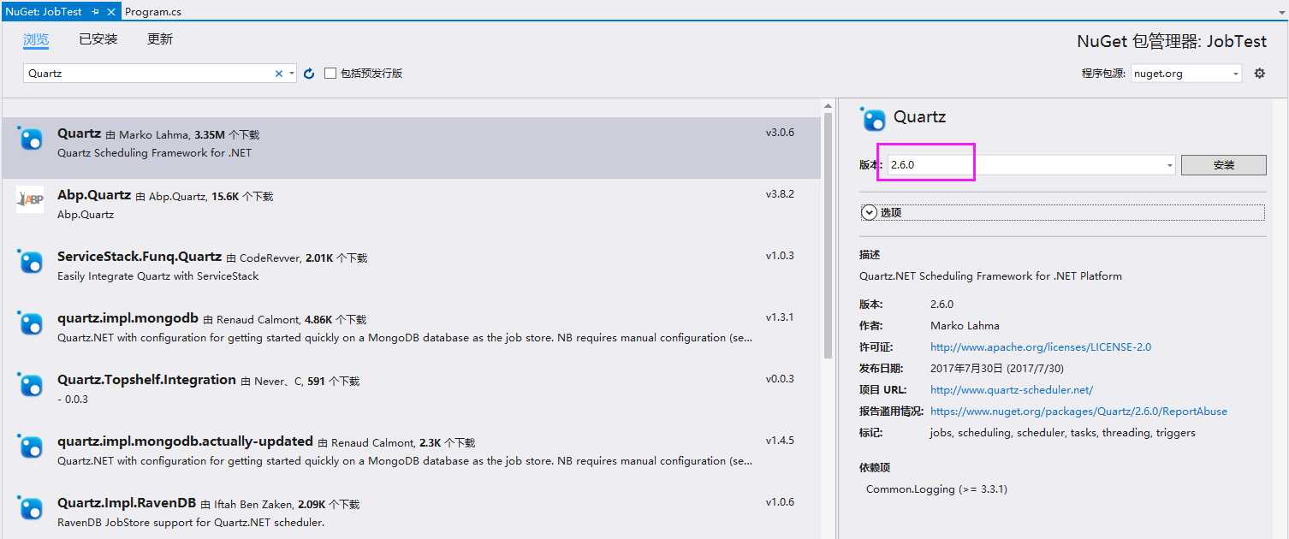Click the v1.0.6 version label

pyautogui.click(x=780, y=502)
